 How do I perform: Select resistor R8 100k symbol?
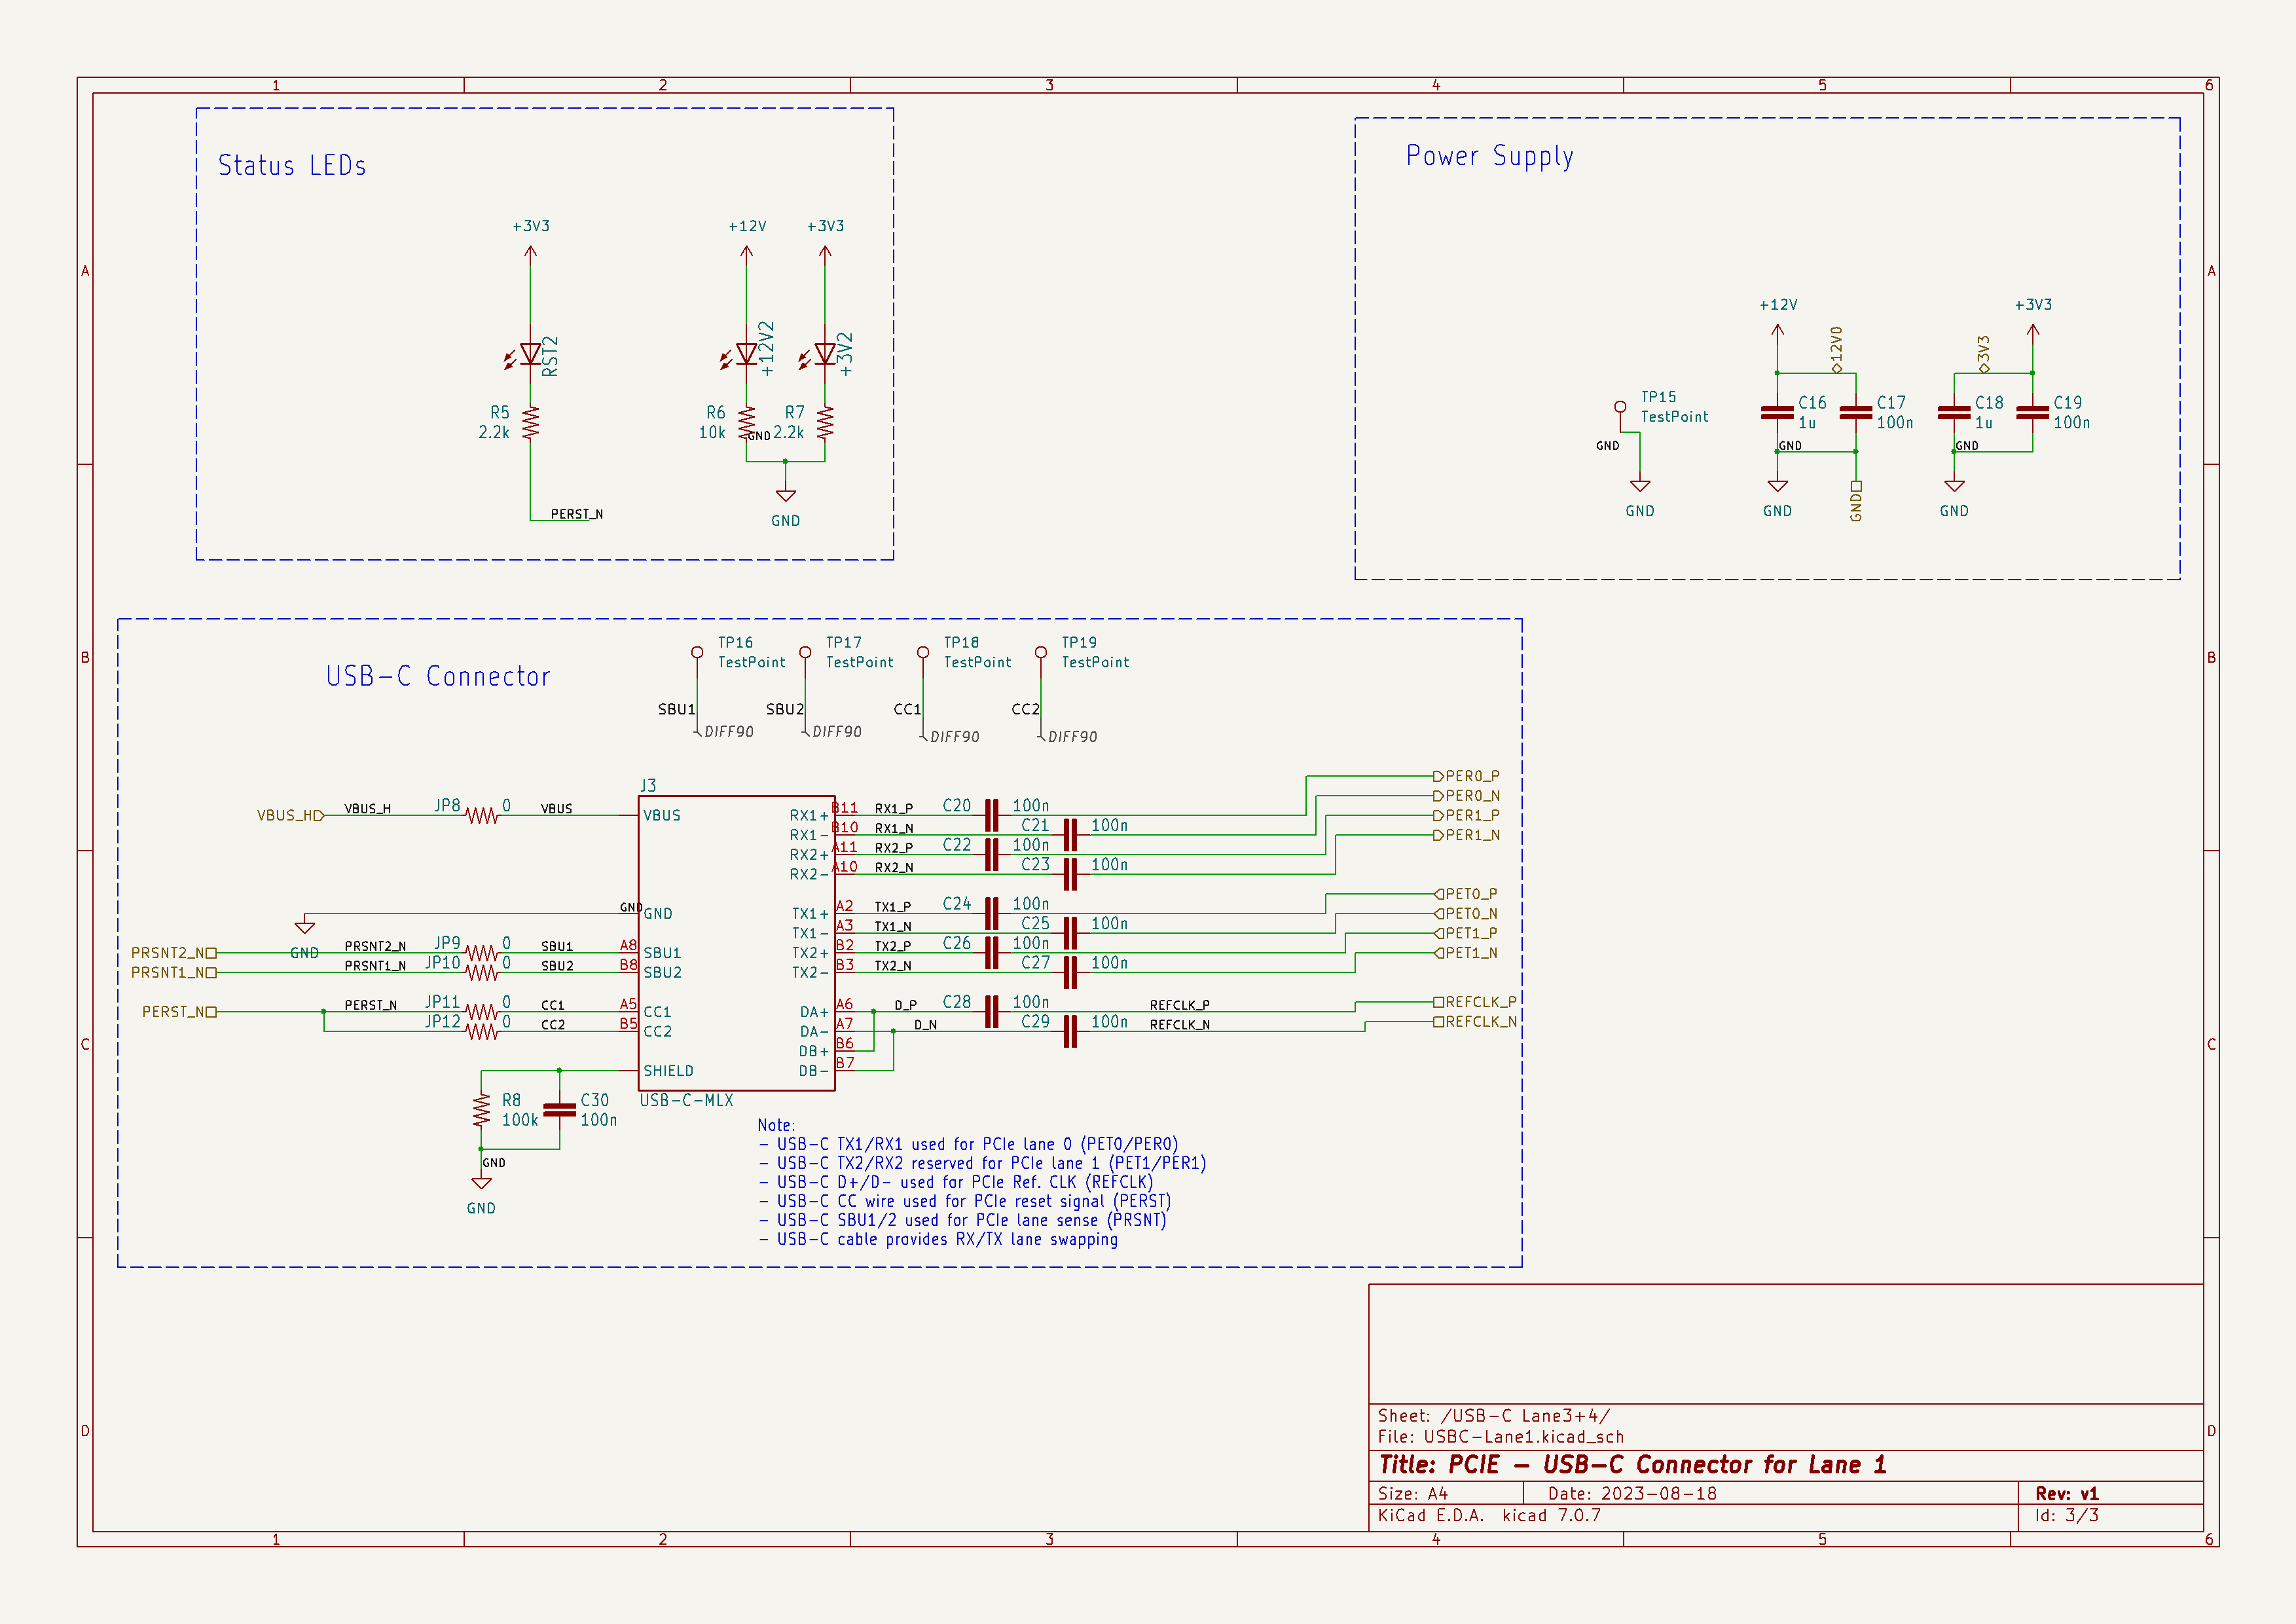coord(481,1109)
